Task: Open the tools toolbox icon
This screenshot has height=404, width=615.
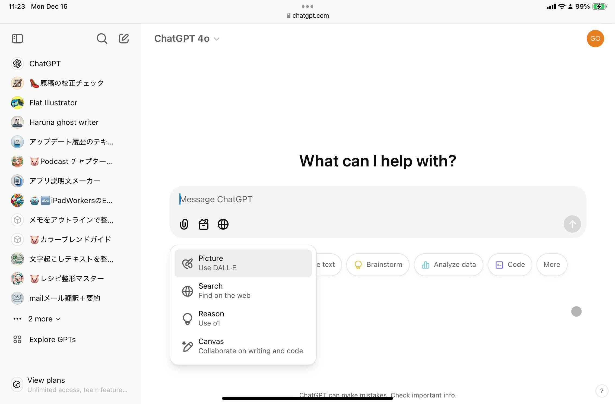Action: click(x=204, y=224)
